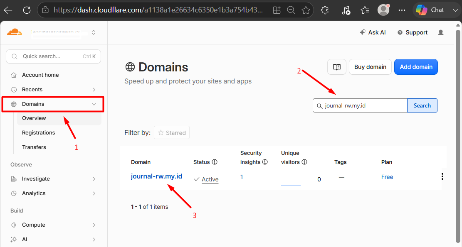
Task: Open media control music icon
Action: coord(346,10)
